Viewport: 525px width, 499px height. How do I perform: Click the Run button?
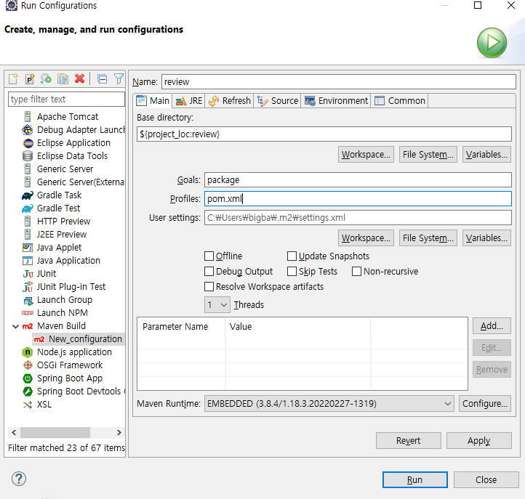(415, 480)
